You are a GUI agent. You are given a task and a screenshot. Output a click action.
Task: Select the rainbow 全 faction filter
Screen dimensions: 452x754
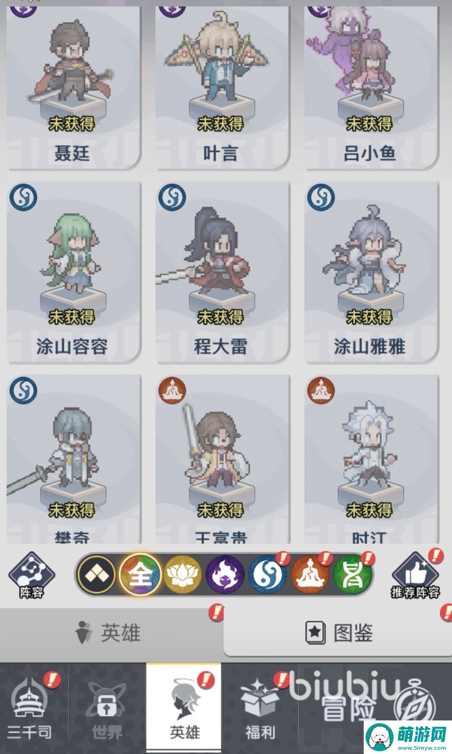140,575
